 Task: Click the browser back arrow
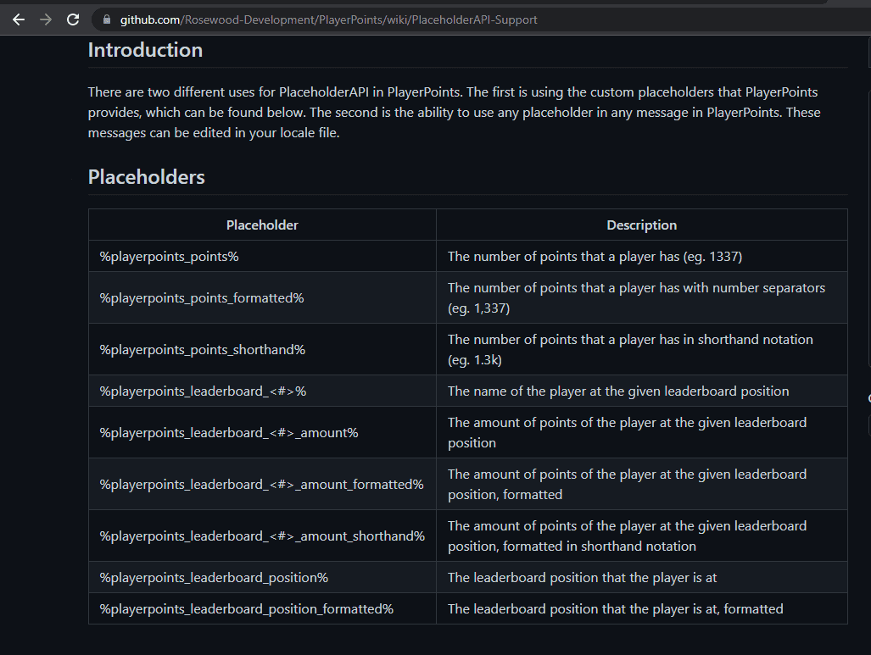pos(19,19)
